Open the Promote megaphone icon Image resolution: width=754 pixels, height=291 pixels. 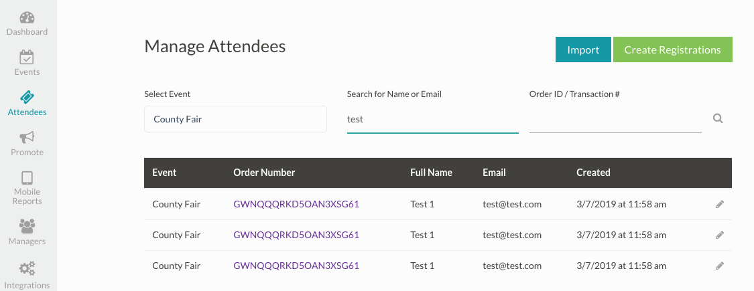coord(27,138)
